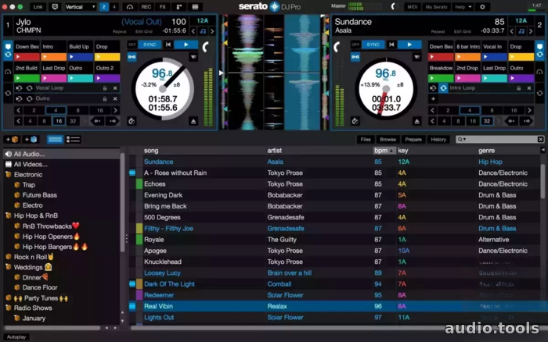Toggle SYNC on the right deck
The image size is (548, 342).
373,45
